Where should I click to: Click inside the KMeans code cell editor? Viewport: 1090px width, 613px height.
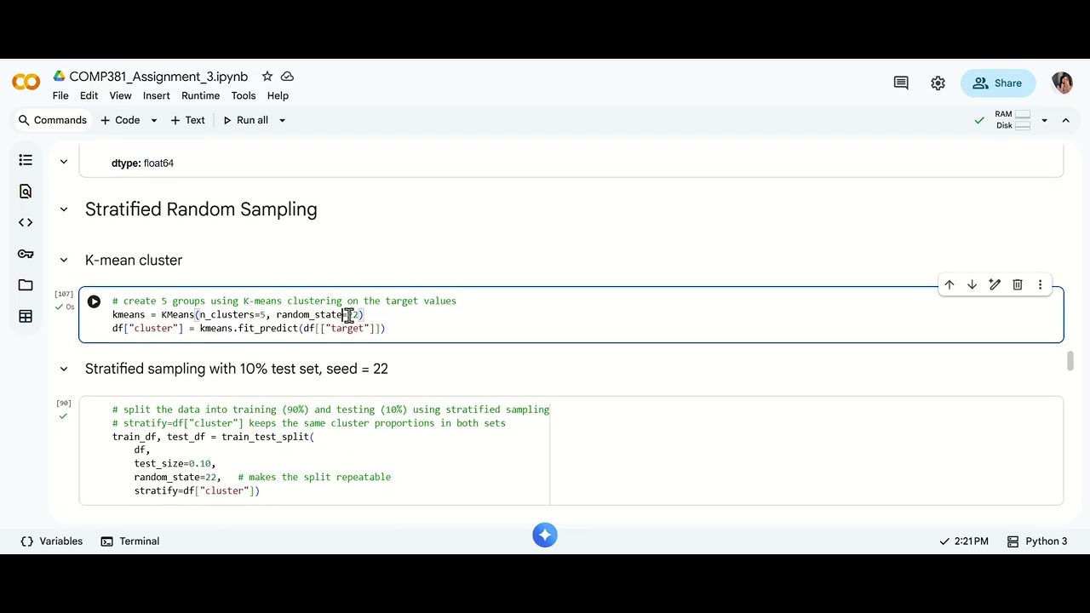coord(571,314)
